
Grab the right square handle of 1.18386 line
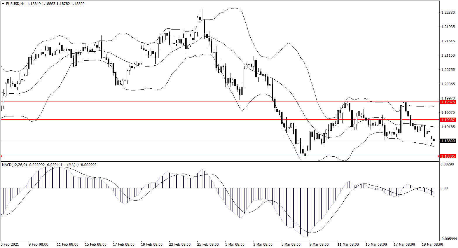click(438, 156)
